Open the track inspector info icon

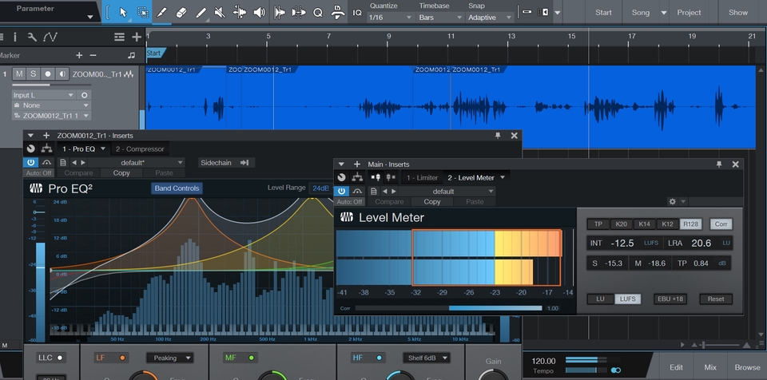[16, 37]
